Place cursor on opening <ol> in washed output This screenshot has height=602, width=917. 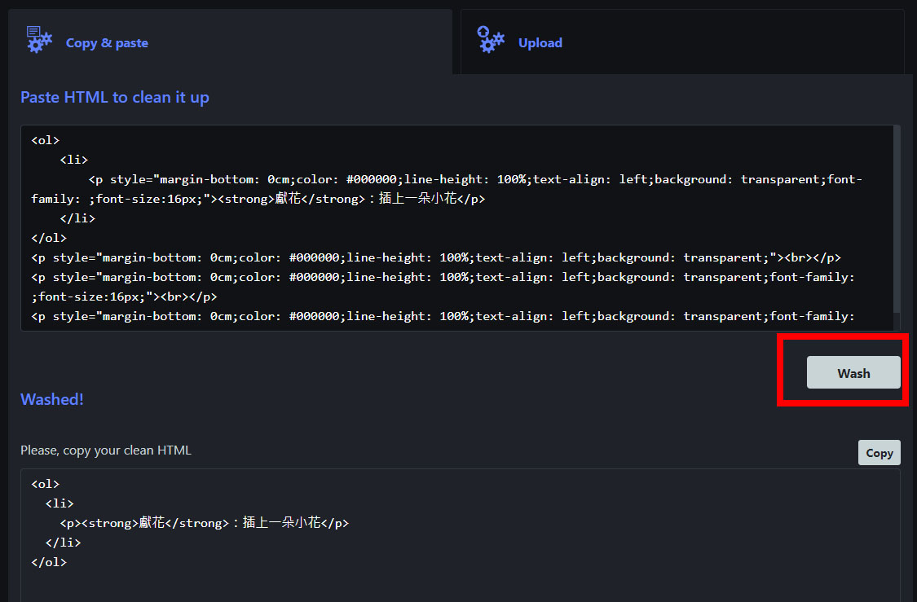pyautogui.click(x=46, y=484)
